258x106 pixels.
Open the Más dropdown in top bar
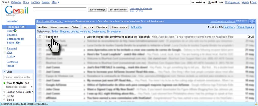(55, 2)
